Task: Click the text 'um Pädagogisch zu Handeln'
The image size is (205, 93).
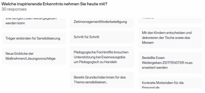Action: (x=95, y=62)
